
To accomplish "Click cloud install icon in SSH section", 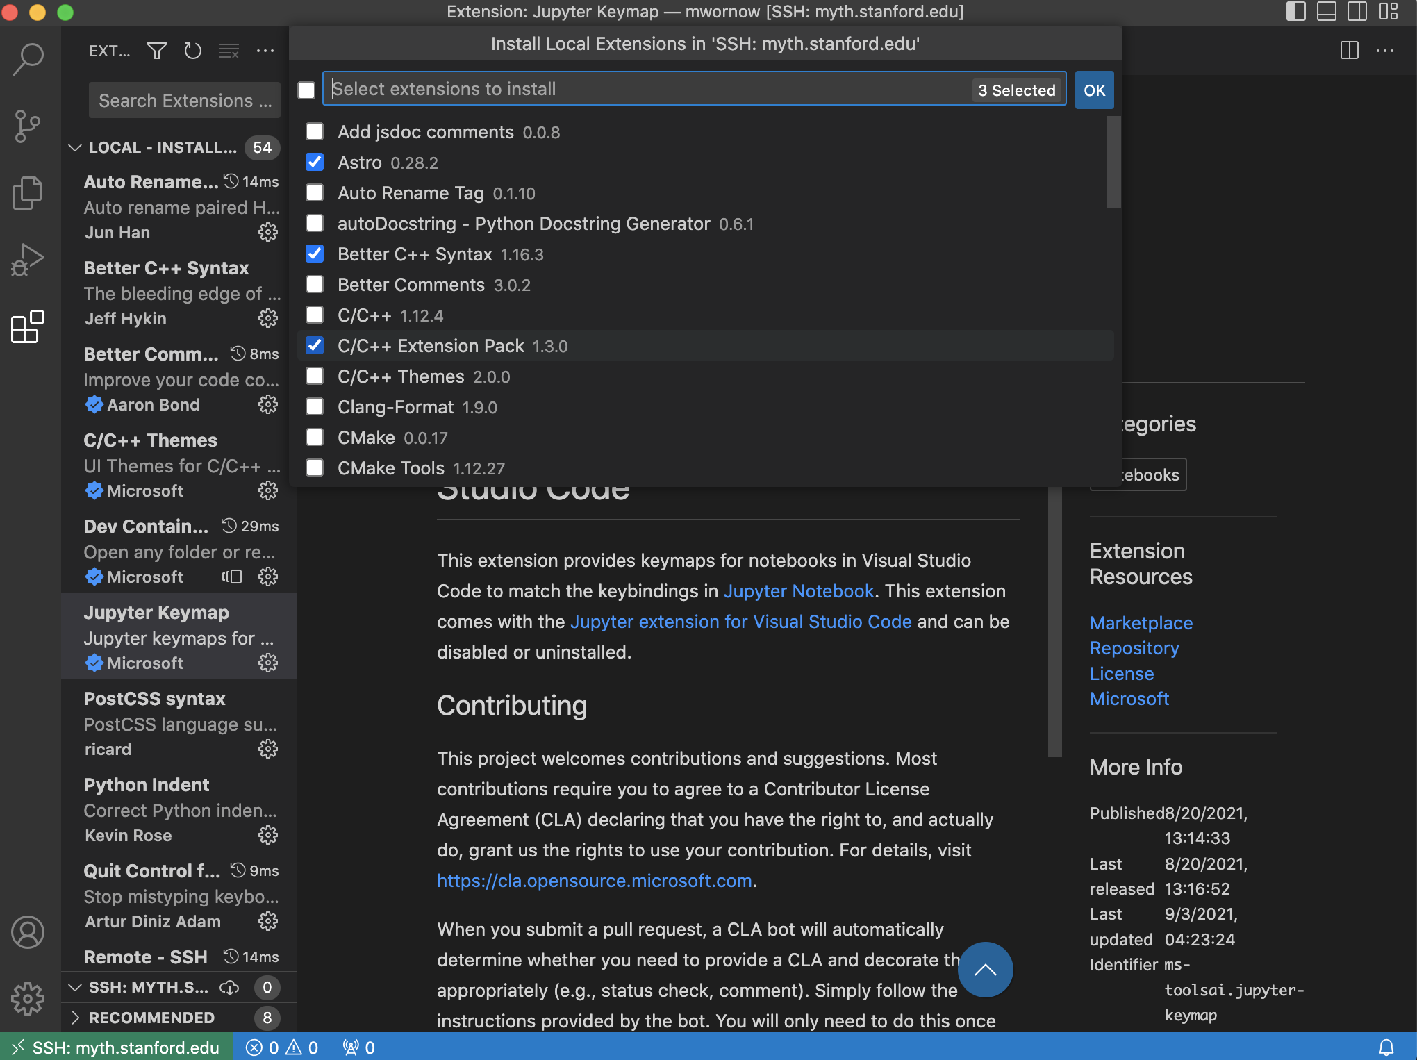I will click(x=229, y=987).
